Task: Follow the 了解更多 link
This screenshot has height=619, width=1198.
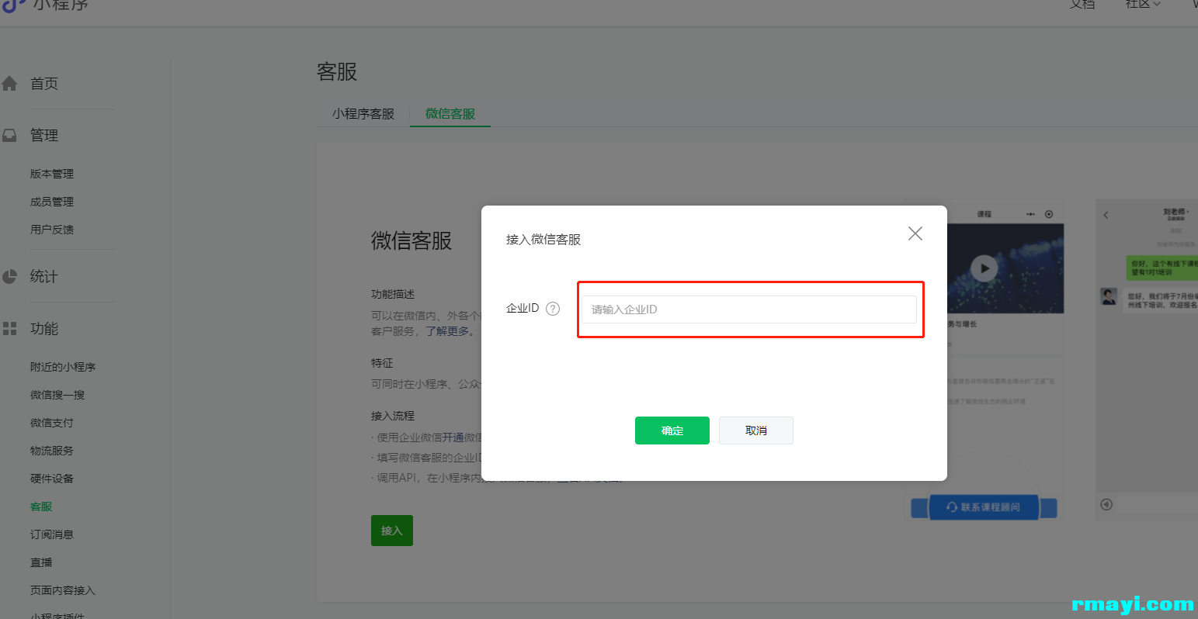Action: click(x=447, y=331)
